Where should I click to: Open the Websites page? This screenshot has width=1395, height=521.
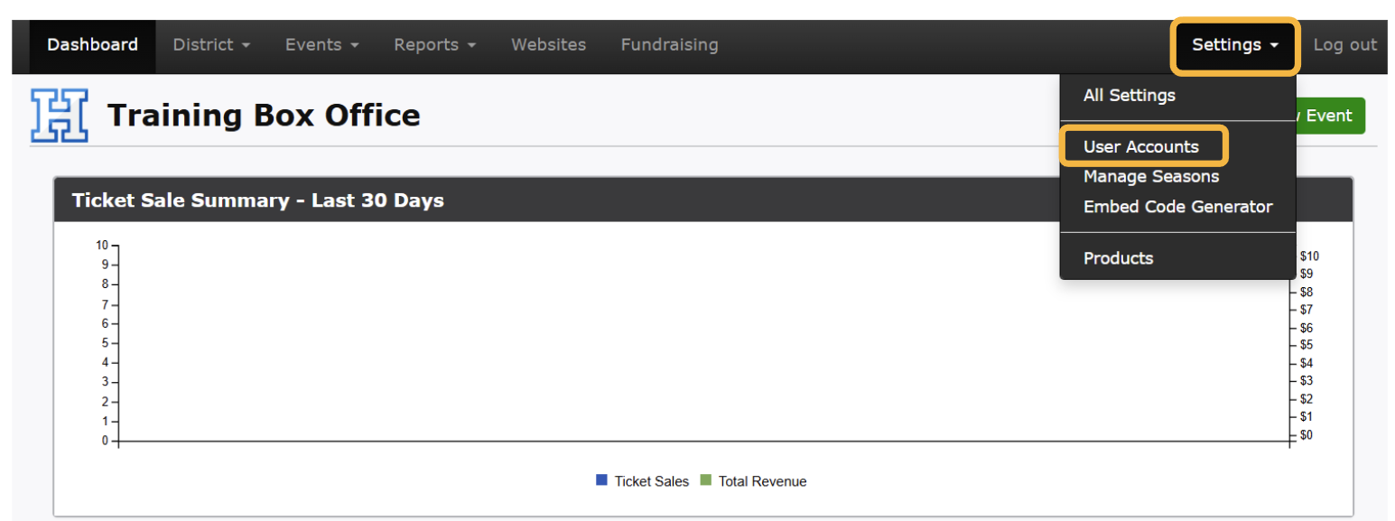(x=548, y=45)
